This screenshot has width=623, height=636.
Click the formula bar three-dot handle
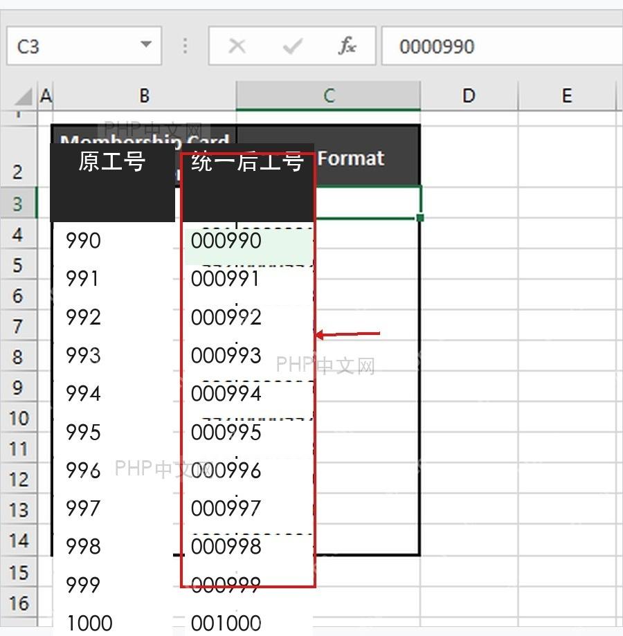pos(185,46)
